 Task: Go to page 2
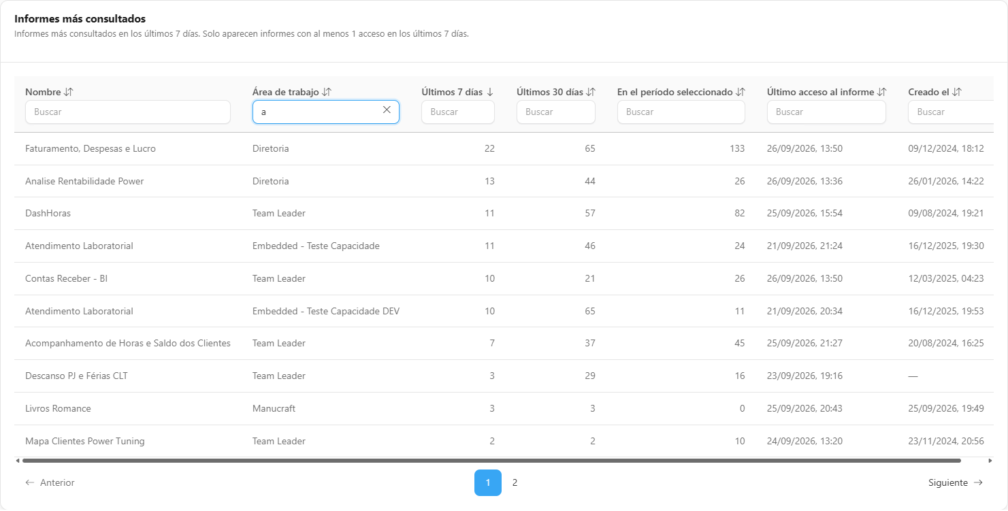click(x=515, y=482)
